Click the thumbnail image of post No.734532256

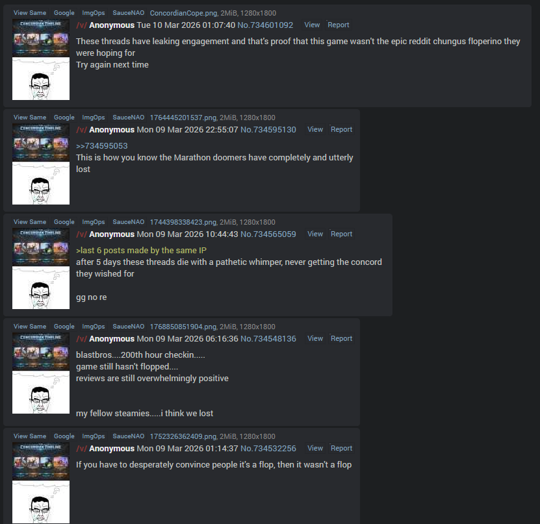coord(41,483)
